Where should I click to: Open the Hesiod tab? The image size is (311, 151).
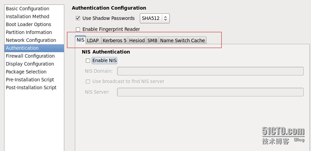pyautogui.click(x=137, y=40)
